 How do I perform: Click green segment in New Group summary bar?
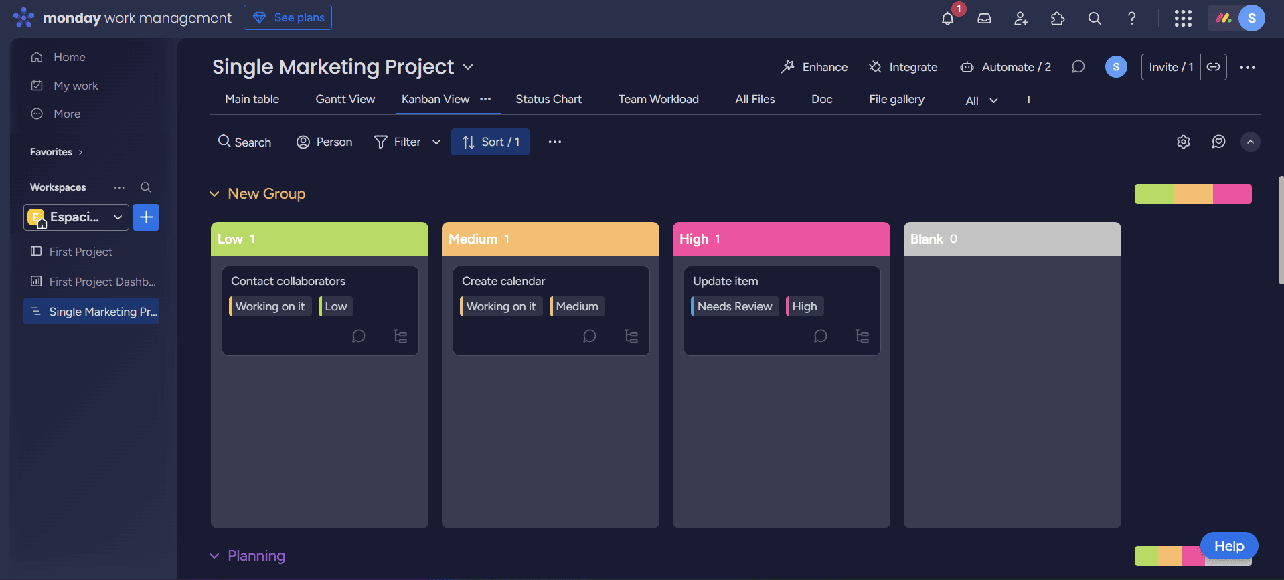(x=1153, y=194)
